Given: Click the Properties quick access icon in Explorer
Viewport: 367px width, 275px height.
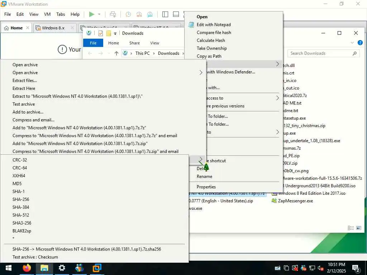Looking at the screenshot, I should (101, 33).
